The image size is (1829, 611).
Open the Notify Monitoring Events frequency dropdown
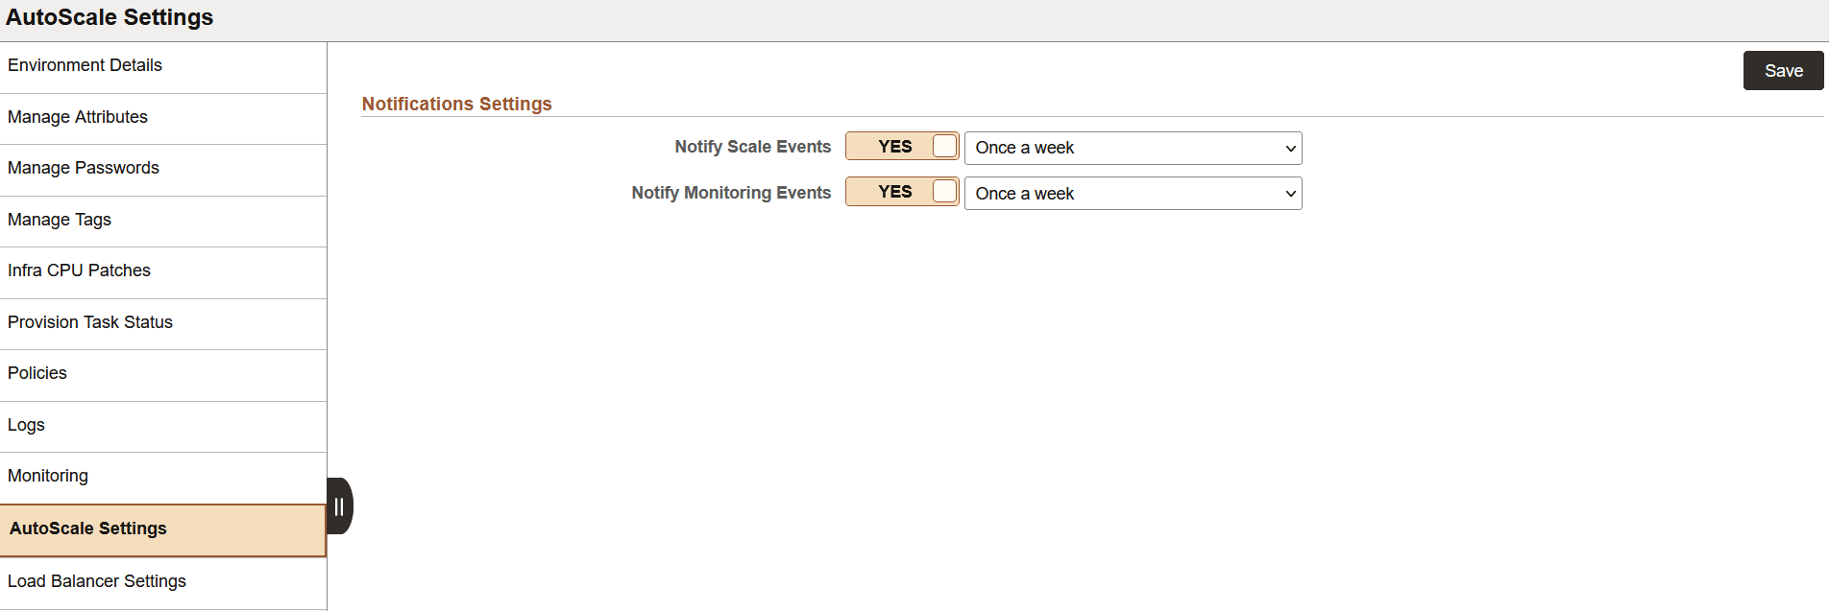(1132, 193)
